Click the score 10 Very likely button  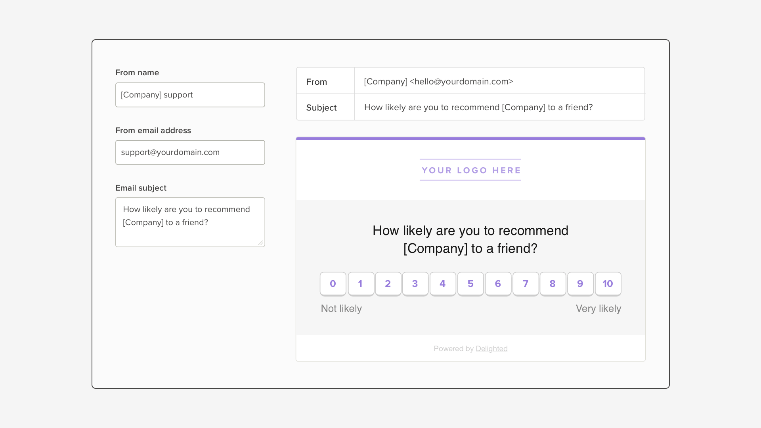click(x=608, y=283)
